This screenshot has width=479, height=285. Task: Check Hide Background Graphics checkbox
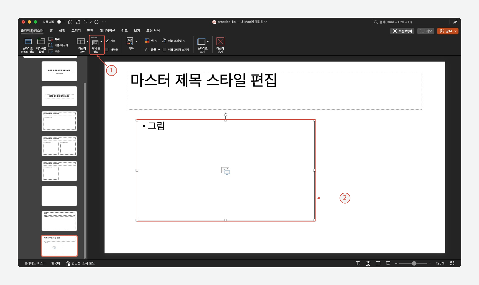coord(164,50)
